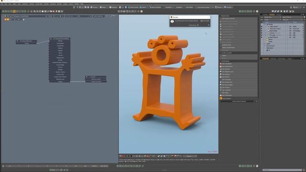This screenshot has height=172, width=306.
Task: Expand the Environments item in shader tree
Action: [x=265, y=46]
